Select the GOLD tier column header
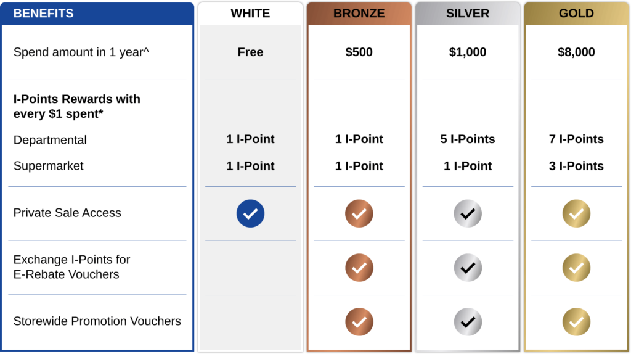This screenshot has height=354, width=631. click(x=576, y=14)
